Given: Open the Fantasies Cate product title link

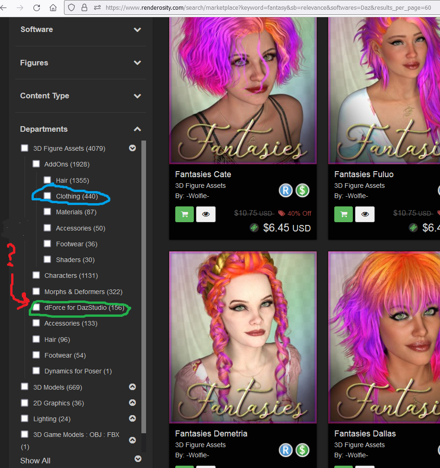Looking at the screenshot, I should [203, 174].
